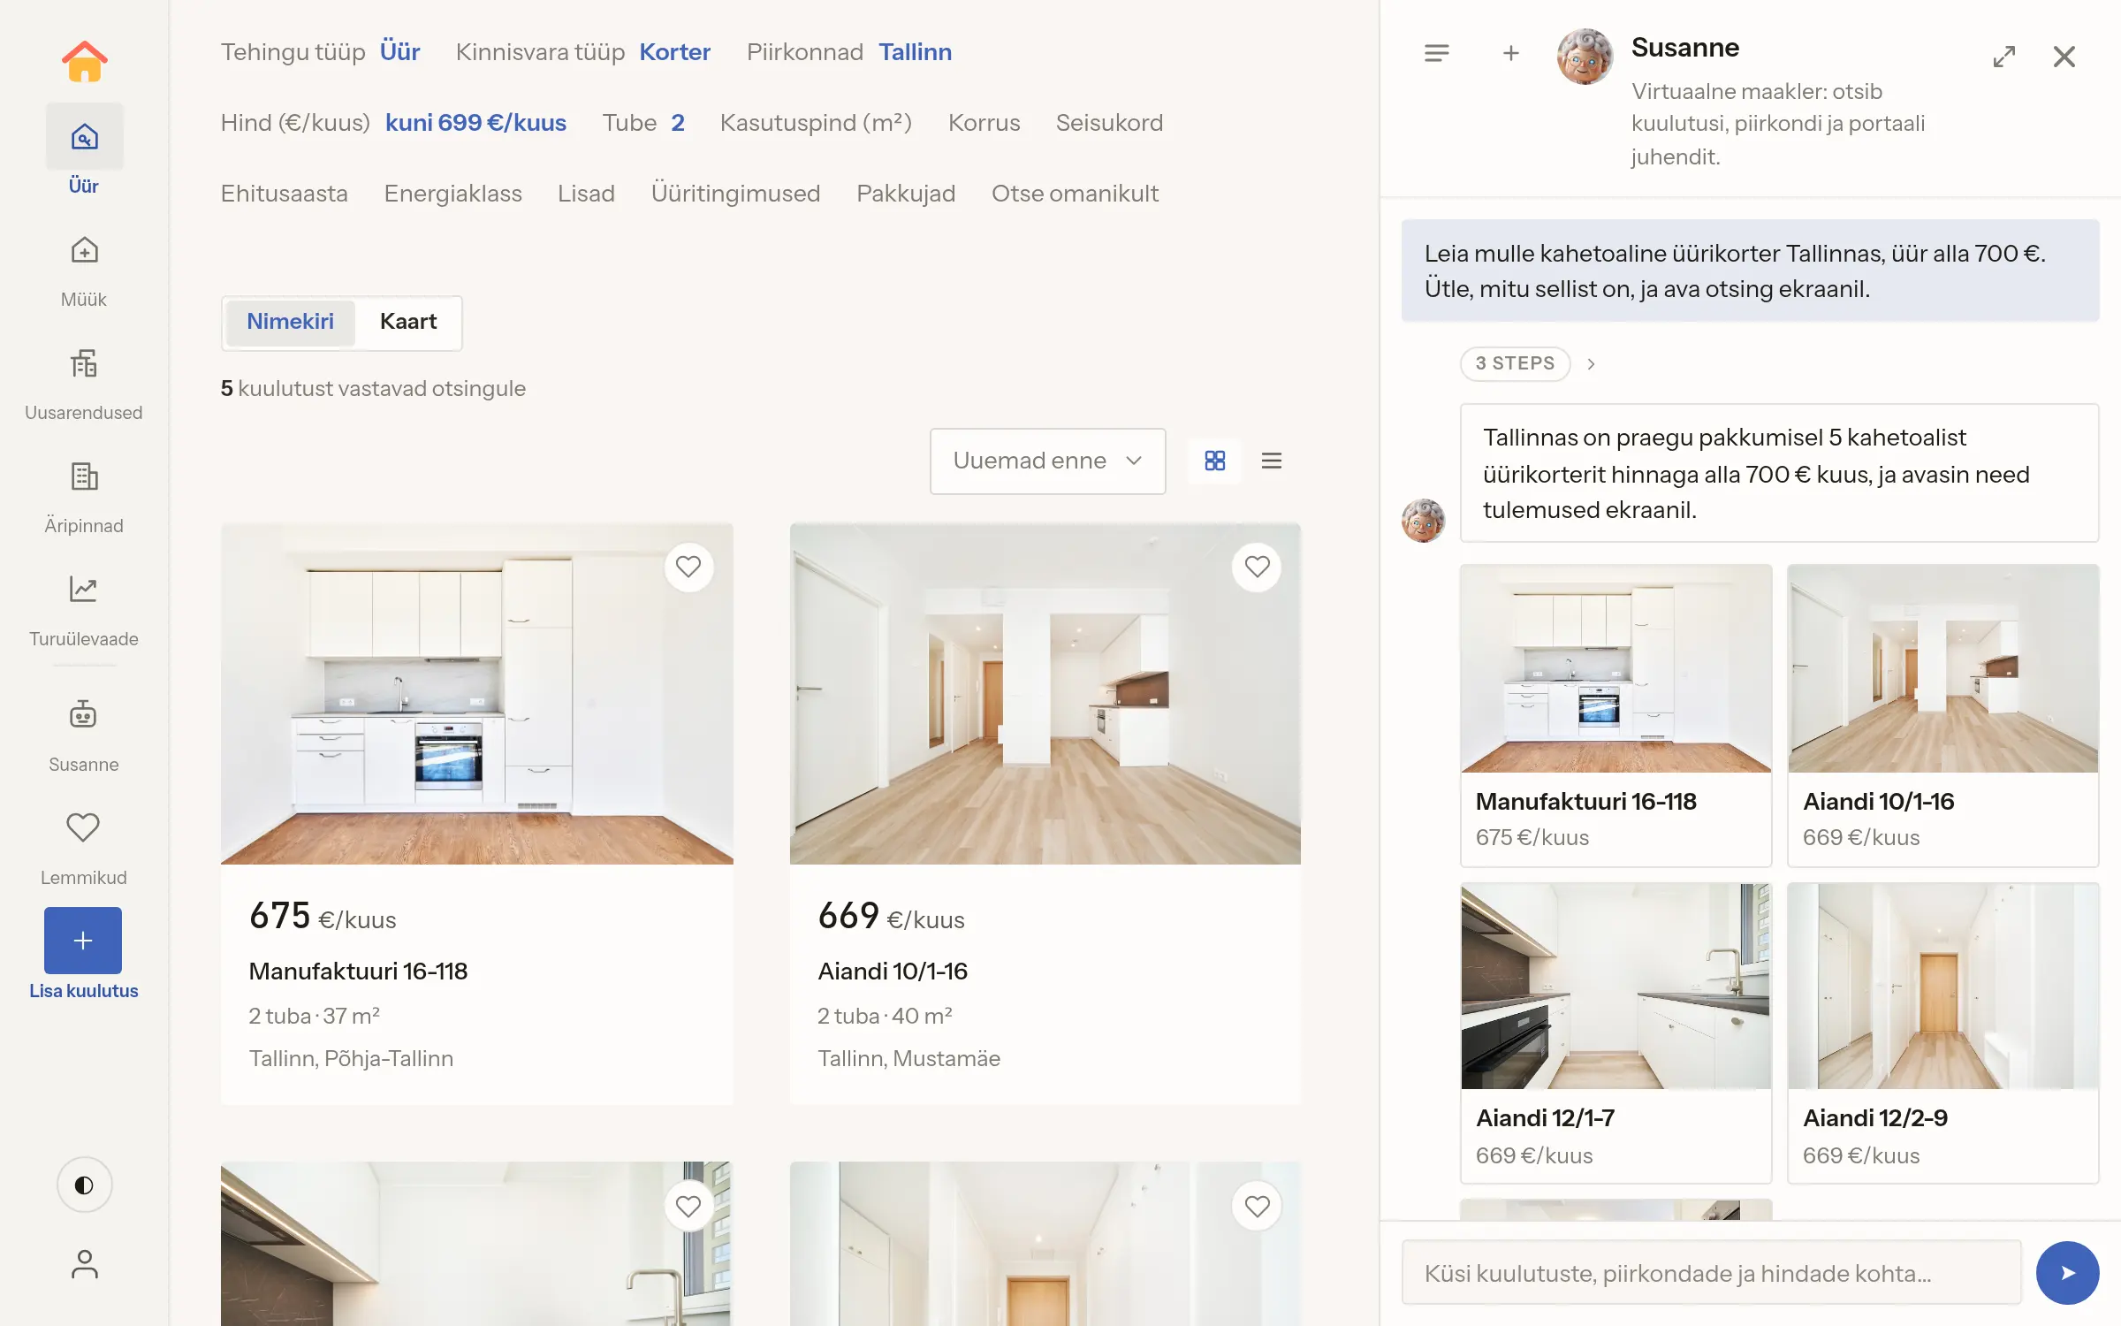Click Otse omanikult filter
Screen dimensions: 2121x1326
click(x=1075, y=194)
